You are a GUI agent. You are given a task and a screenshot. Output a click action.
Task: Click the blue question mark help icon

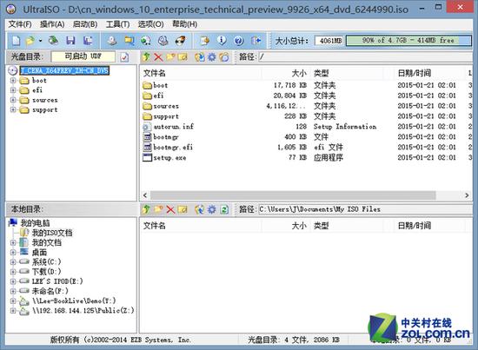[239, 40]
